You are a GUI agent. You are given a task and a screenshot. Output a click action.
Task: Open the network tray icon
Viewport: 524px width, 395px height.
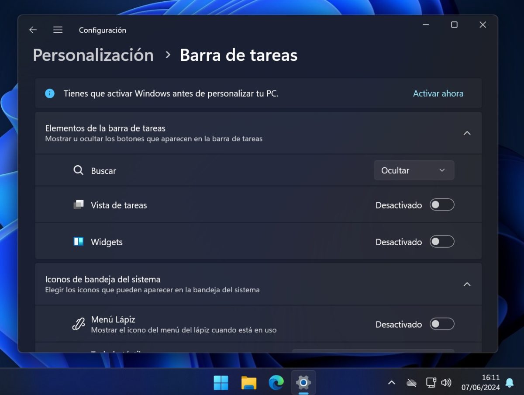click(431, 383)
